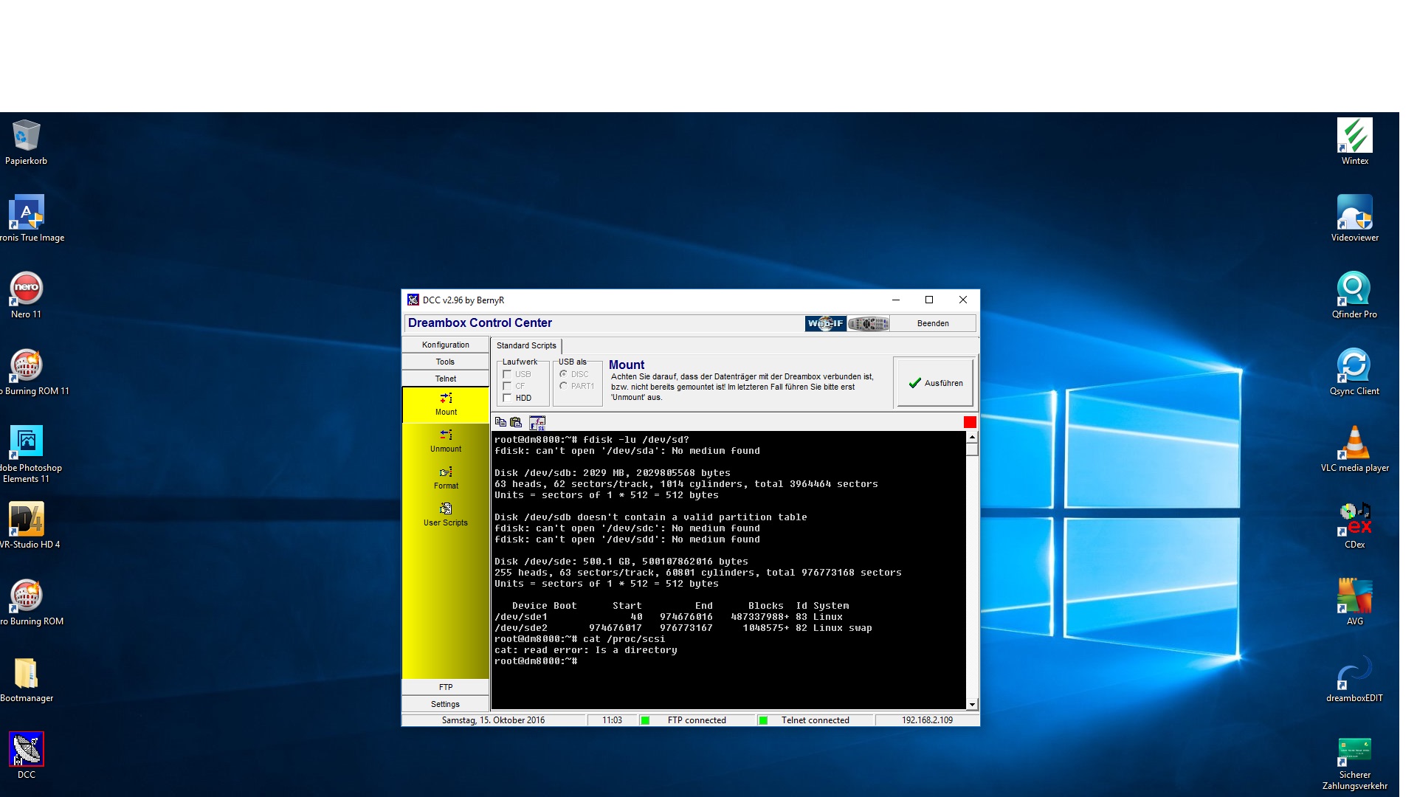Open the remote control icon in the DCC header
This screenshot has height=797, width=1417.
coord(868,323)
